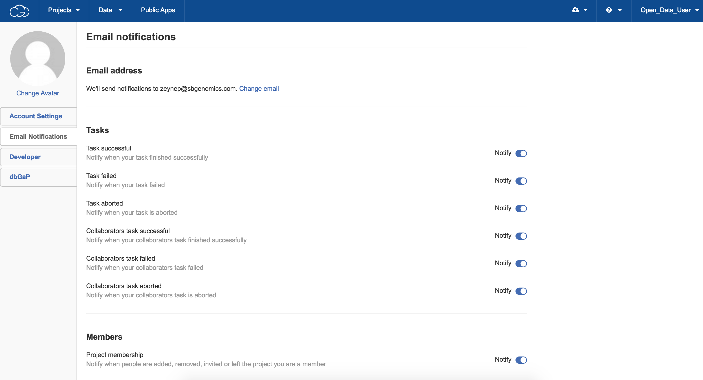The image size is (703, 380).
Task: Open the Open_Data_User account dropdown
Action: pos(669,10)
